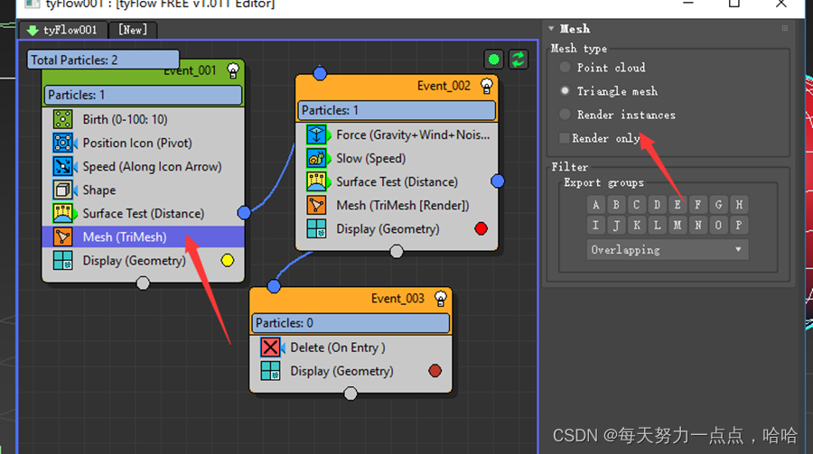The image size is (813, 454).
Task: Toggle export group L button
Action: [657, 226]
